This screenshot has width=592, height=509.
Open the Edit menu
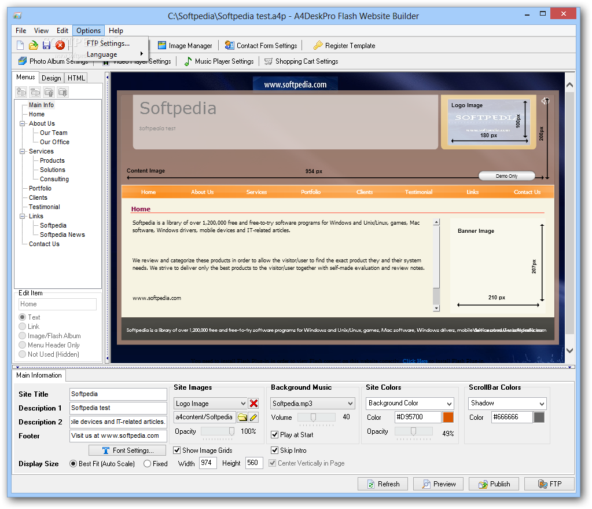click(62, 31)
